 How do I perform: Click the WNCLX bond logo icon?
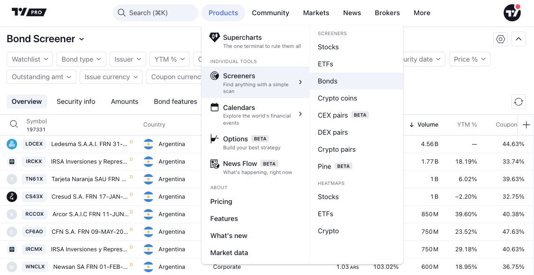12,267
